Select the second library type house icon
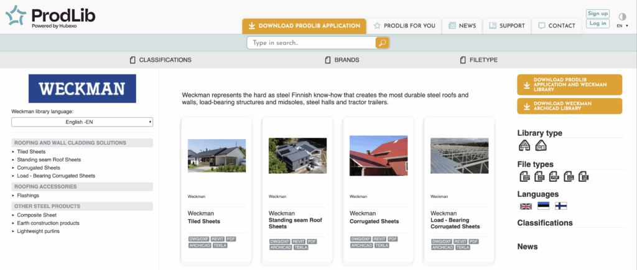The image size is (637, 270). (x=541, y=145)
